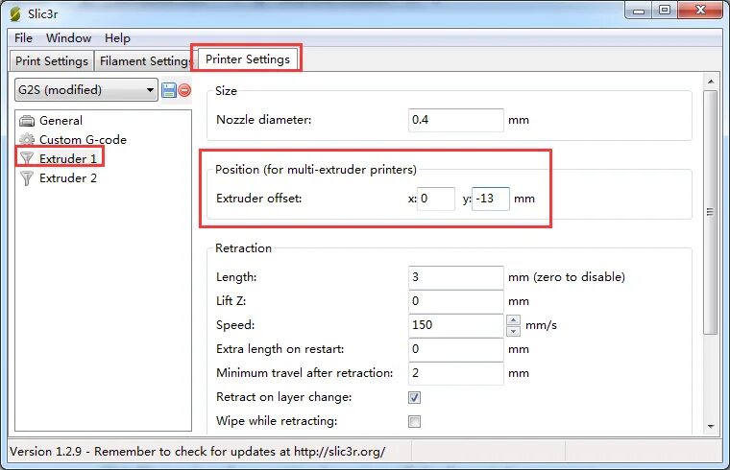Image resolution: width=730 pixels, height=470 pixels.
Task: Click the funnel icon next to Extruder 1
Action: pos(27,158)
